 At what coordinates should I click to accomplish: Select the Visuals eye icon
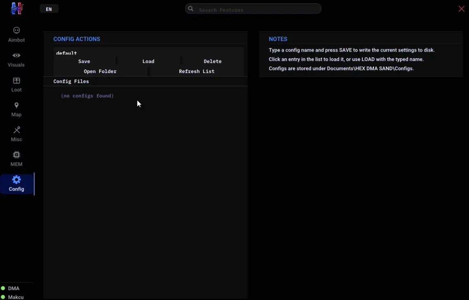(x=17, y=55)
